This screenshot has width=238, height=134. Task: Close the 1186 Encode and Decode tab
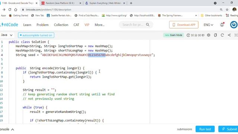point(36,3)
